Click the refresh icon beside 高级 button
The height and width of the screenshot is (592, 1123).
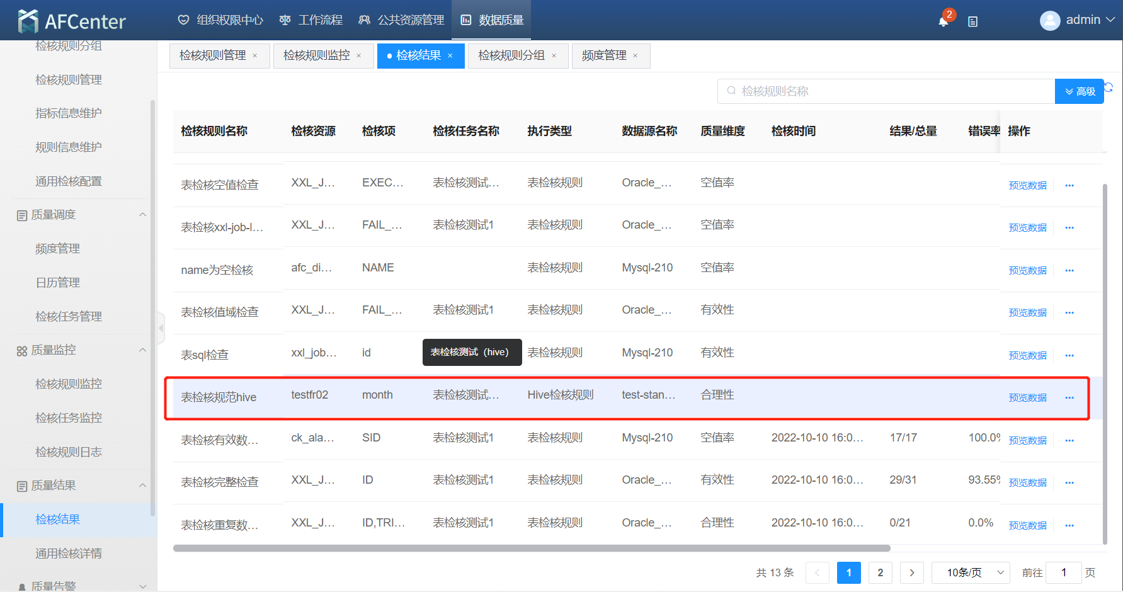click(1109, 88)
